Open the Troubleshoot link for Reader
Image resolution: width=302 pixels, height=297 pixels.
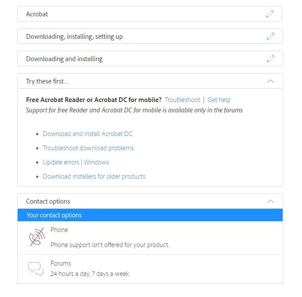182,100
